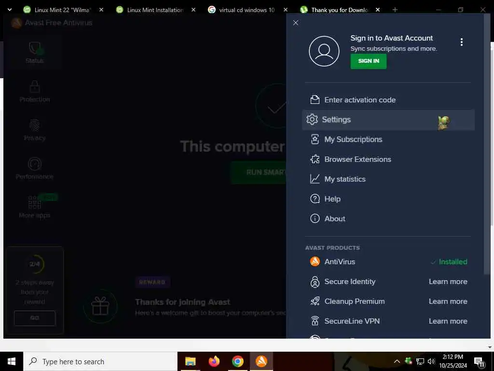This screenshot has height=371, width=494.
Task: Click Learn more for Secure Identity
Action: pos(448,282)
